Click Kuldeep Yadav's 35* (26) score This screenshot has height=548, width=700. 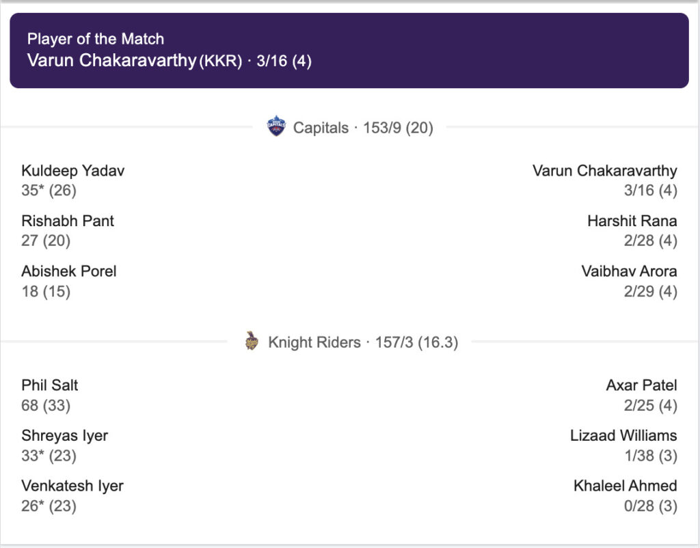[x=49, y=191]
